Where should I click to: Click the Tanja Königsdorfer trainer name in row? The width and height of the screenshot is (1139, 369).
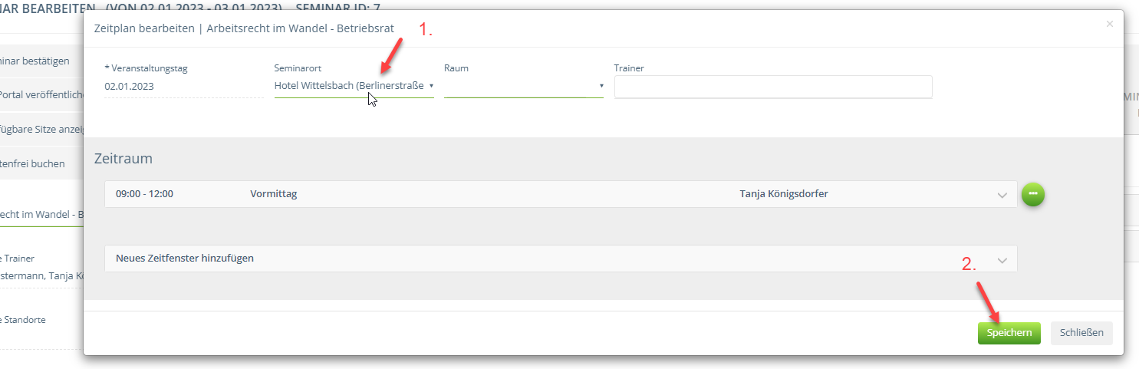pos(783,194)
